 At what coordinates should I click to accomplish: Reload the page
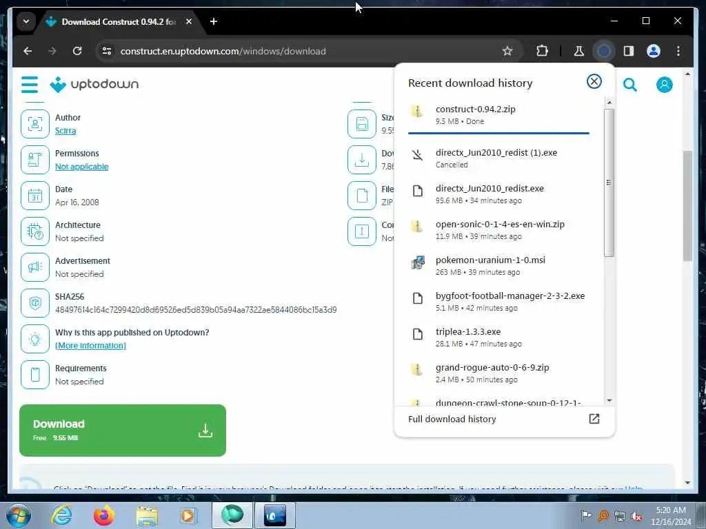(77, 51)
